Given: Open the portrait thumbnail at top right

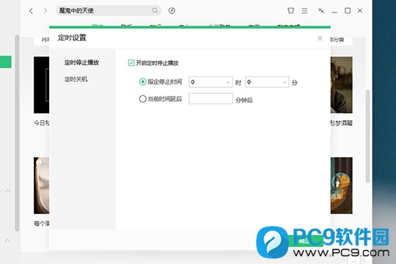Looking at the screenshot, I should (x=342, y=85).
